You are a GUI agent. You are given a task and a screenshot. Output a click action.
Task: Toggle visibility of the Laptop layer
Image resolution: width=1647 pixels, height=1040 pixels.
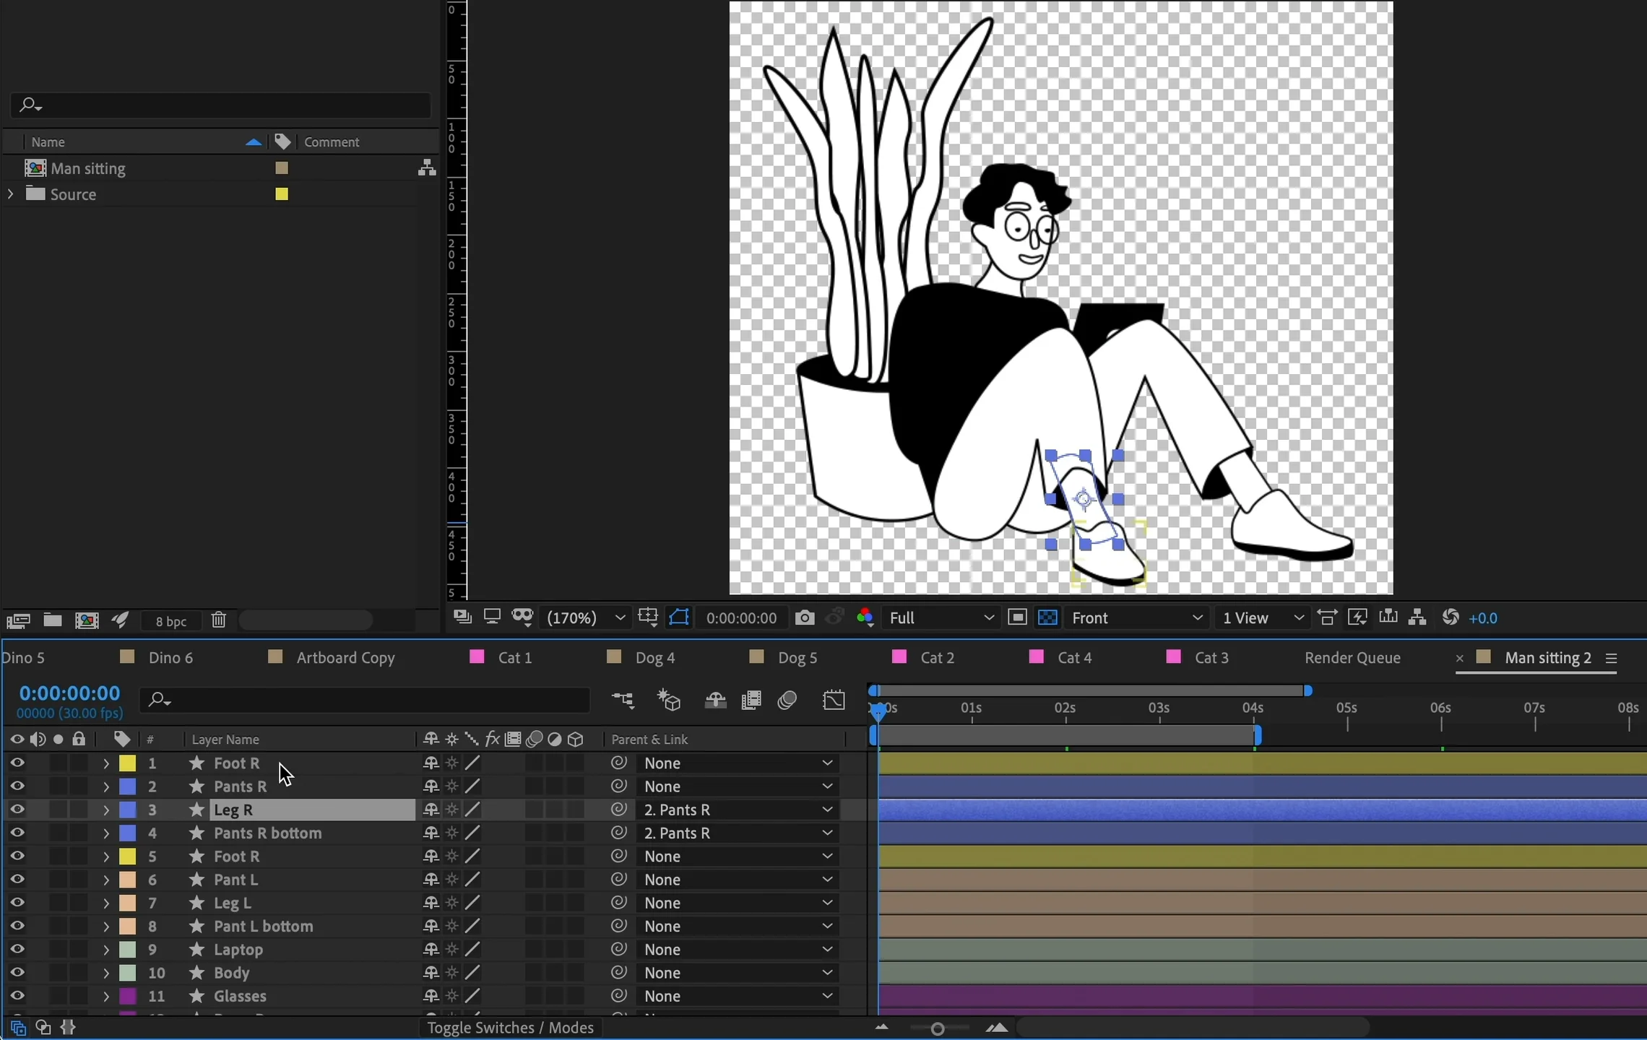(17, 949)
